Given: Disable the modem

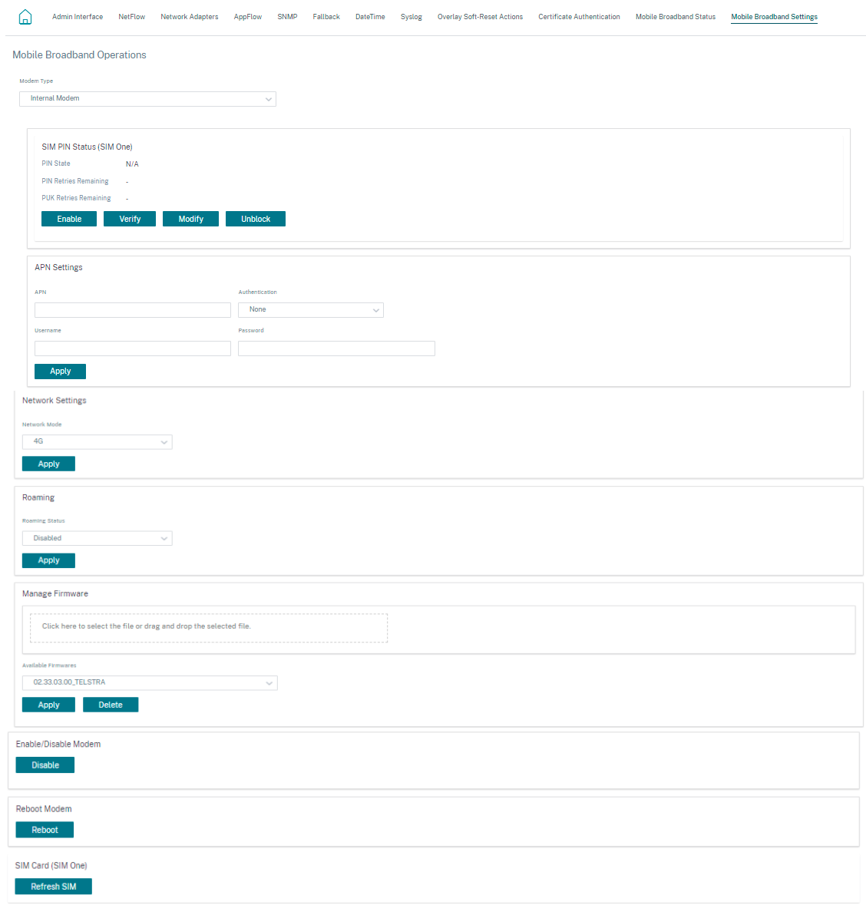Looking at the screenshot, I should point(45,765).
